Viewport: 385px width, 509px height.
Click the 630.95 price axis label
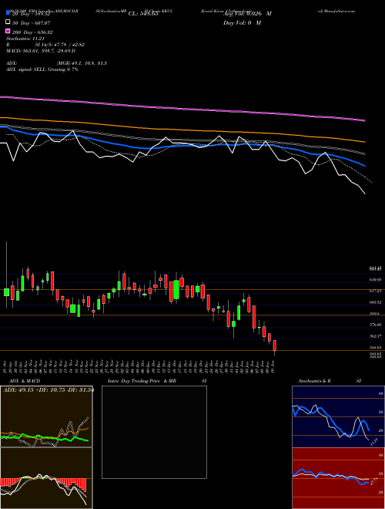point(375,279)
